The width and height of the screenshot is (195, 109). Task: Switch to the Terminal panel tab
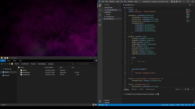pyautogui.click(x=126, y=89)
